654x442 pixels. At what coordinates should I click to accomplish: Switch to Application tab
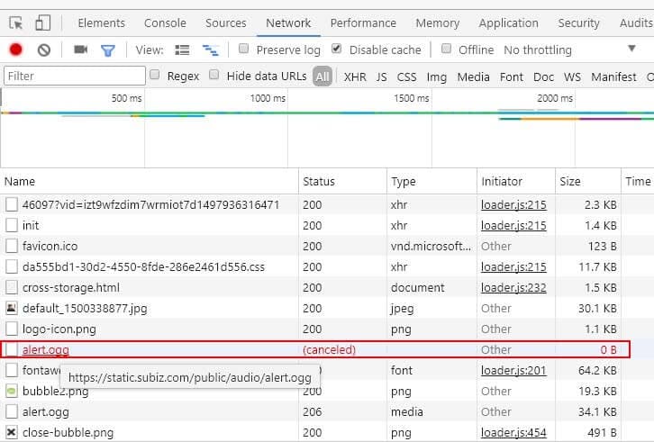508,23
